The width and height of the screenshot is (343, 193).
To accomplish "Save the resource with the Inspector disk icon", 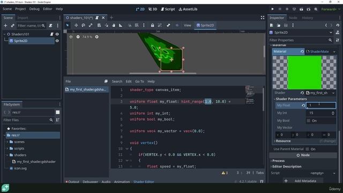I will [x=286, y=25].
